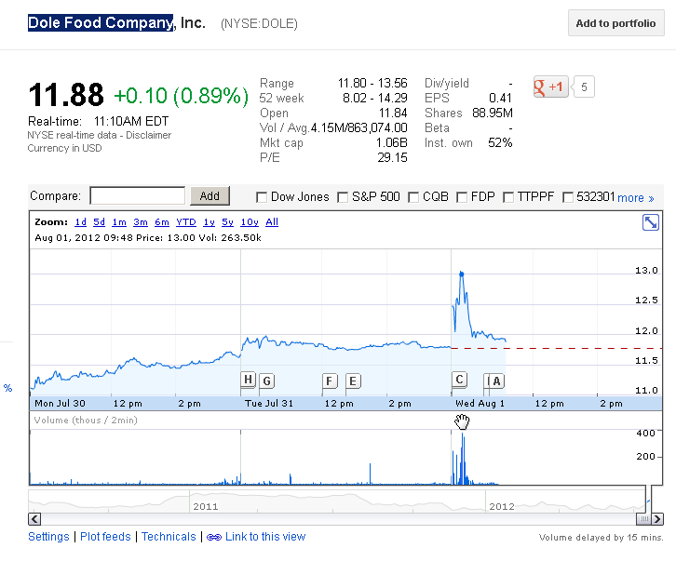The image size is (676, 561).
Task: Set chart zoom to 1y
Action: (210, 222)
